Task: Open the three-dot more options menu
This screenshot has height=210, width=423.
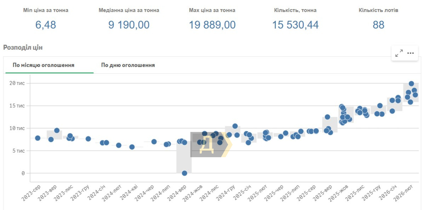Action: 410,53
